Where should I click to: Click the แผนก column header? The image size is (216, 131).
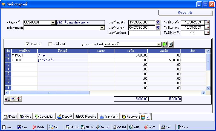(101, 51)
